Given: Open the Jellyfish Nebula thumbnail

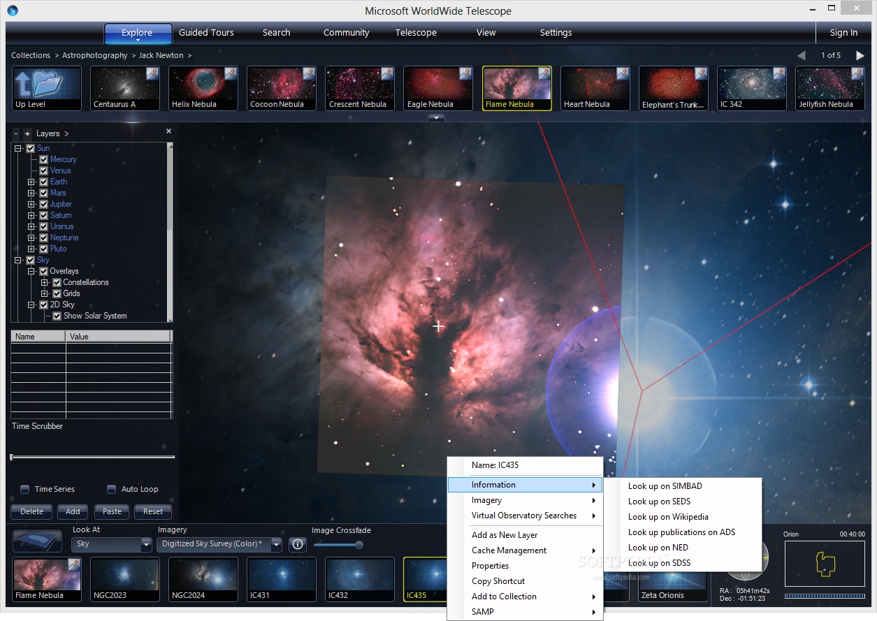Looking at the screenshot, I should click(x=829, y=89).
